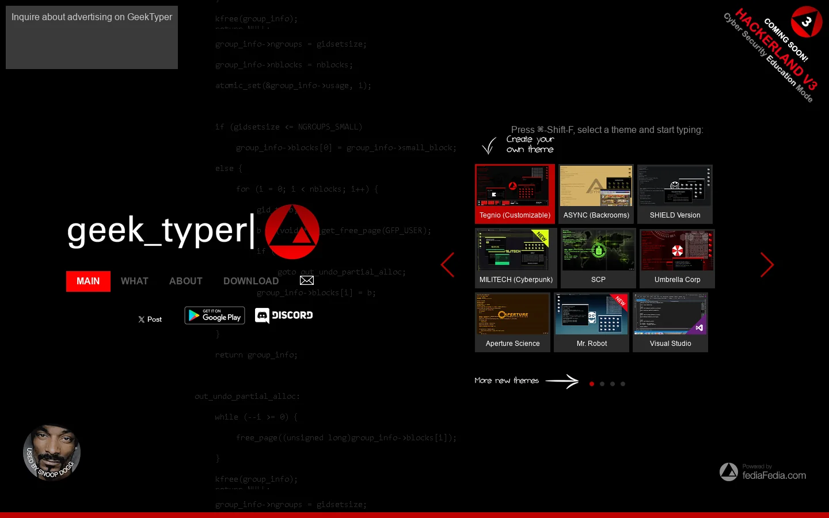
Task: Select the Umbrella Corp theme thumbnail
Action: (677, 258)
